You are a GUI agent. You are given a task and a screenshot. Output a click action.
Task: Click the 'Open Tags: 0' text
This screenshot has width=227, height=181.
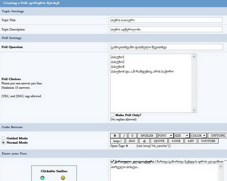[x=119, y=146]
